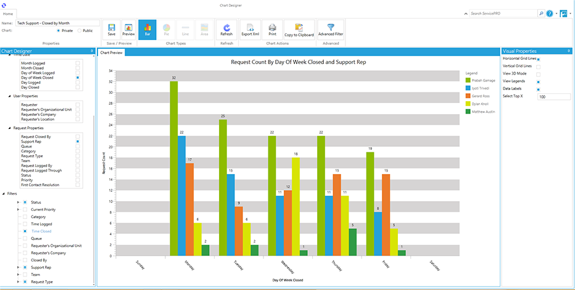Select the Closed By filter item
The image size is (575, 290).
39,260
